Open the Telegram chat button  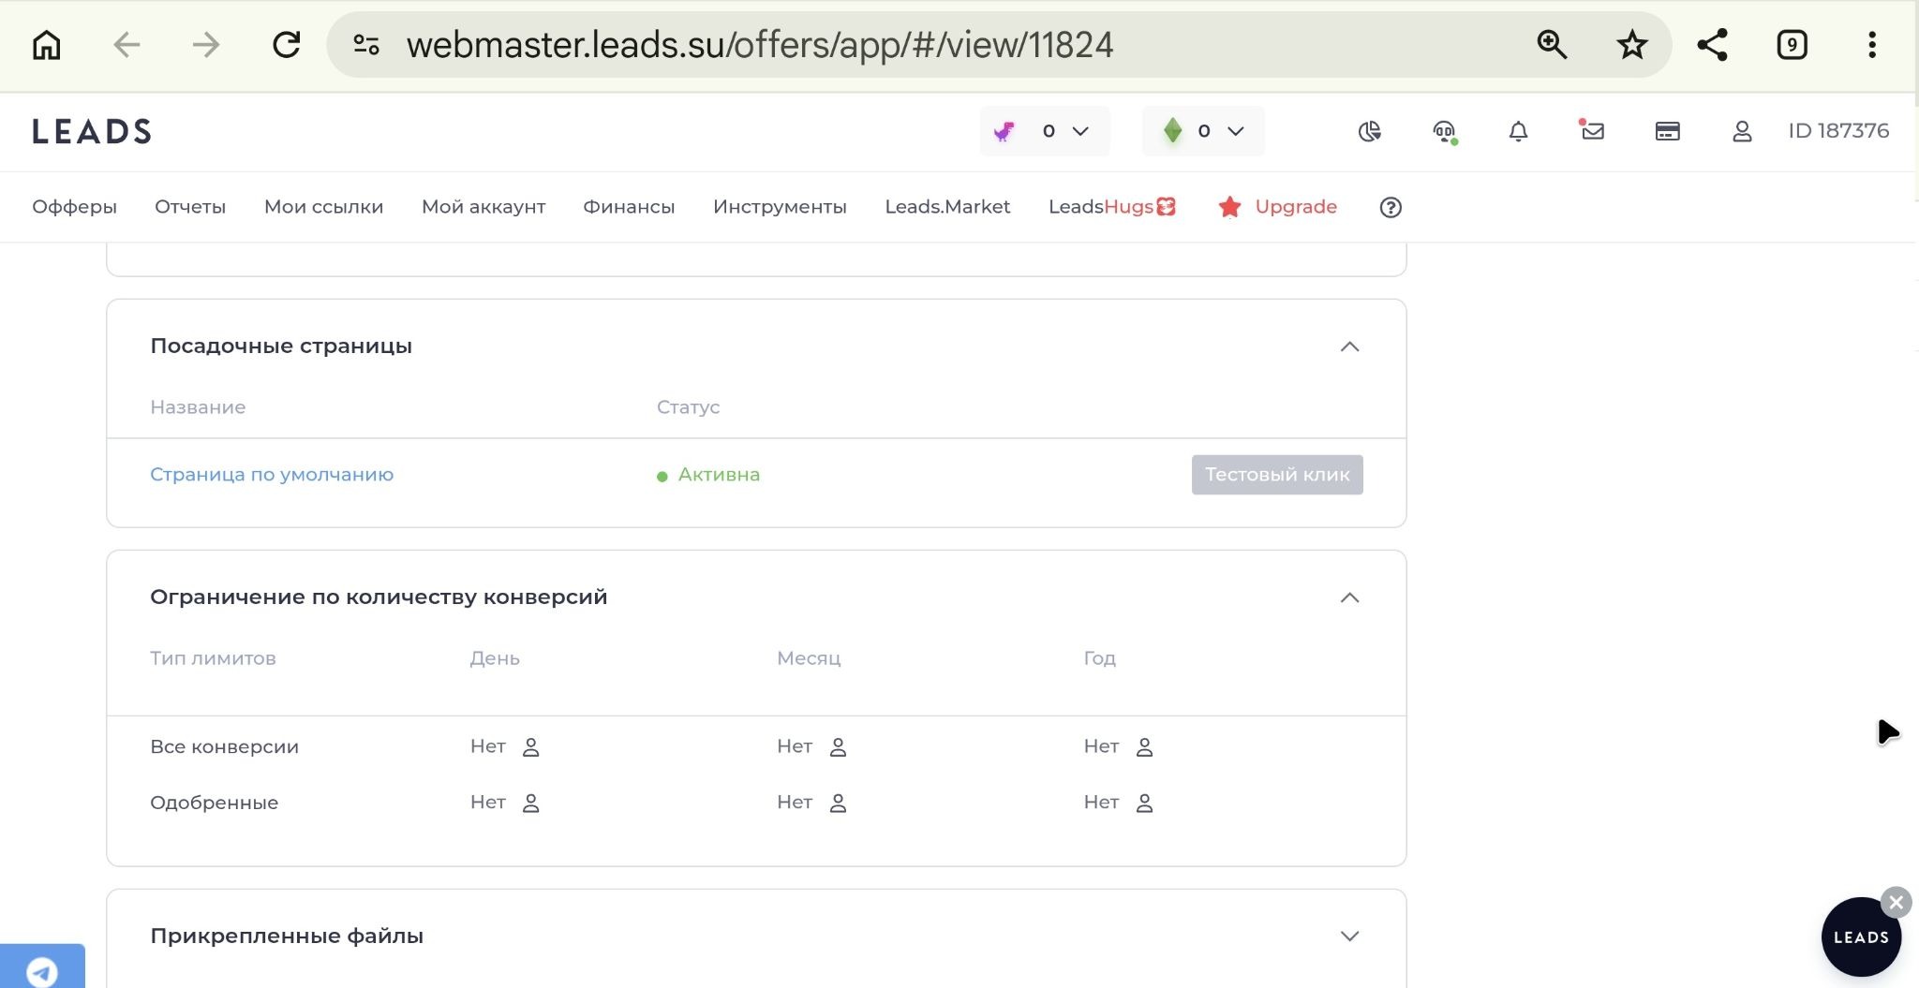click(42, 967)
